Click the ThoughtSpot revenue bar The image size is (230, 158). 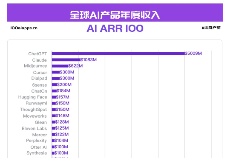tap(54, 110)
